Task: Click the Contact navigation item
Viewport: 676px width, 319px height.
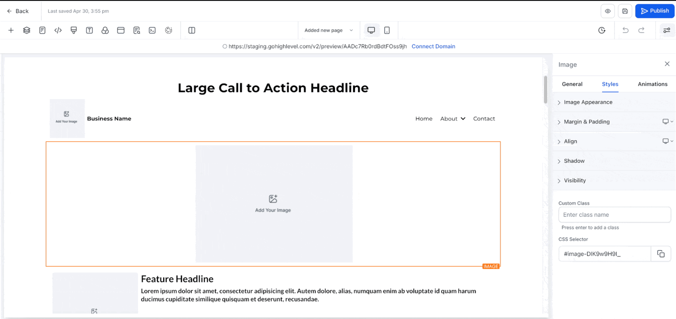Action: tap(484, 119)
